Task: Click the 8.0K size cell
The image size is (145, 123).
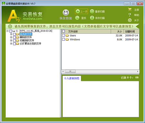Action: pos(120,39)
